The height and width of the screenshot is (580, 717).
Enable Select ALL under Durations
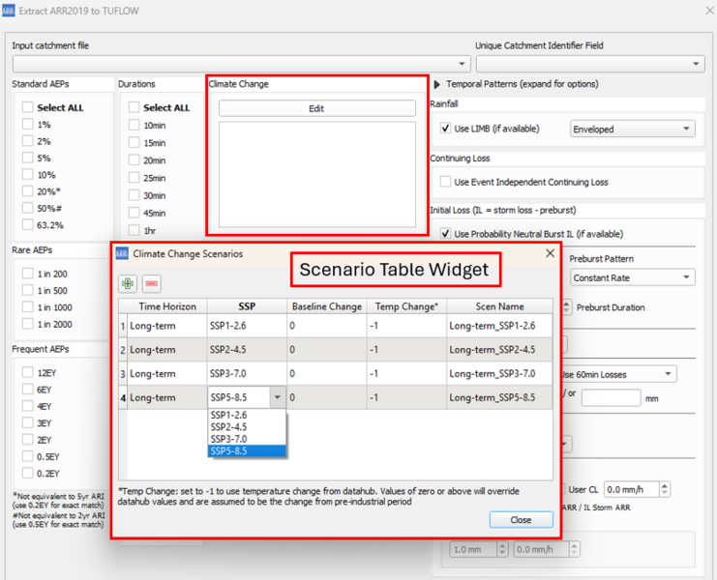(x=134, y=107)
